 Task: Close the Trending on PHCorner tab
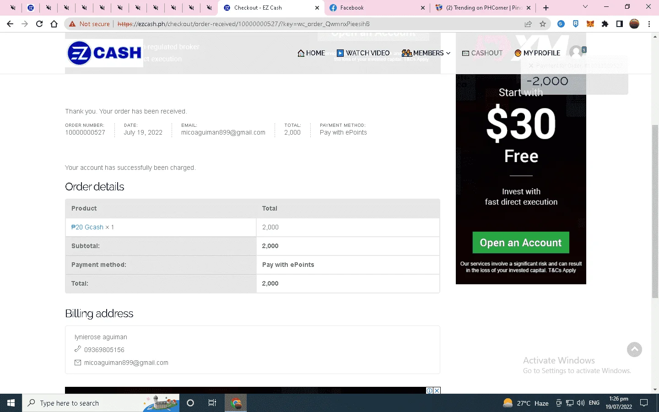[x=529, y=8]
